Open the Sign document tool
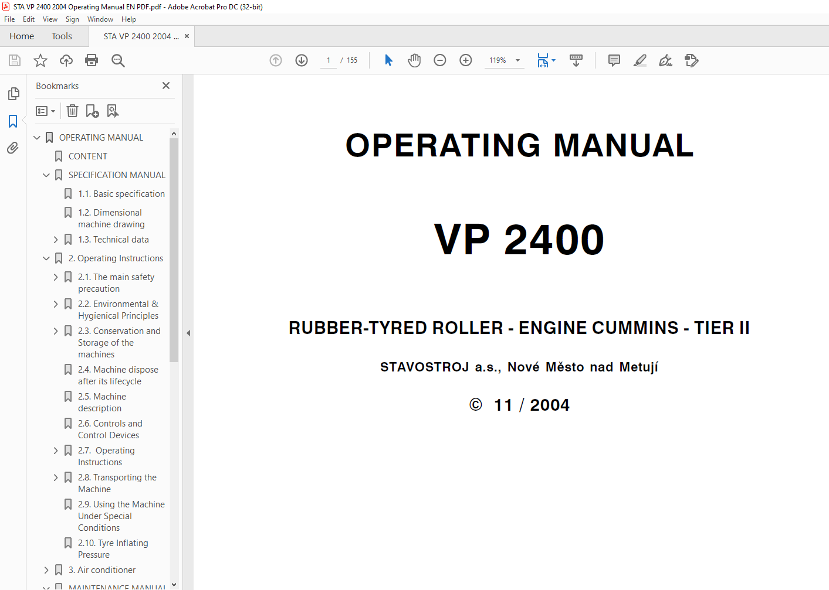The image size is (829, 590). click(x=665, y=60)
